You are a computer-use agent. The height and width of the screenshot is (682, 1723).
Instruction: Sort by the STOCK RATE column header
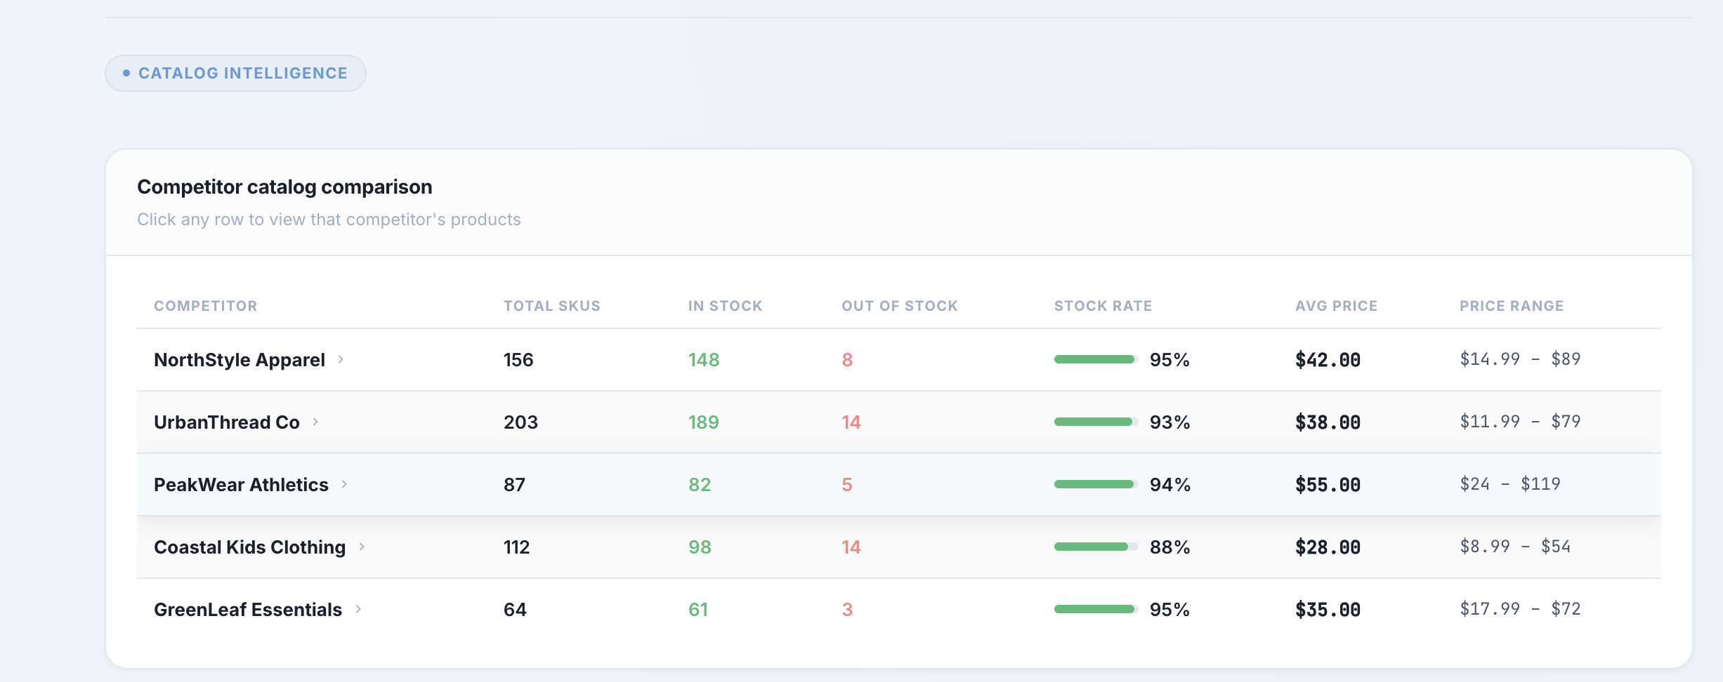click(x=1102, y=305)
